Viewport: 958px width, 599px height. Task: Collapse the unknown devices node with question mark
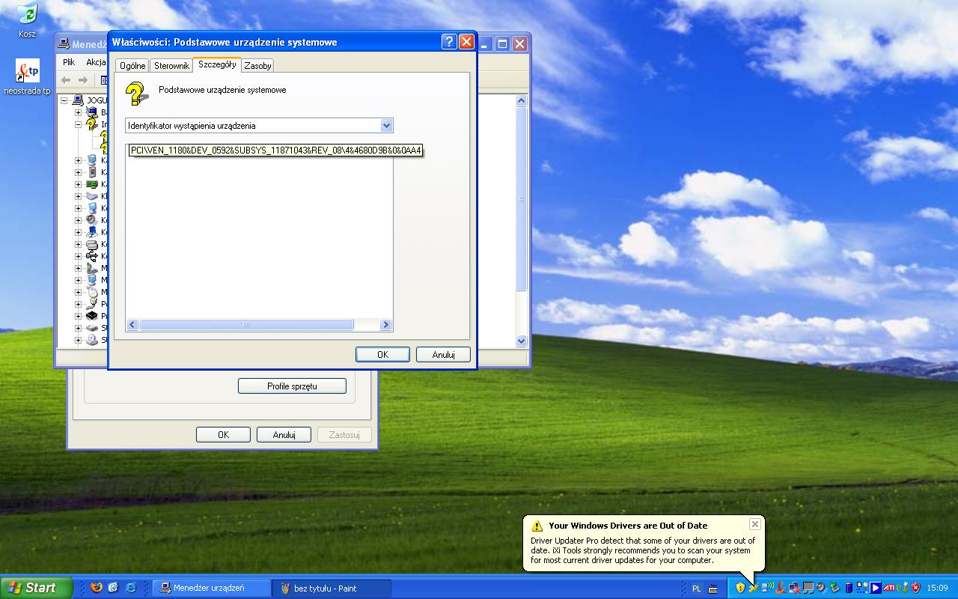coord(78,124)
